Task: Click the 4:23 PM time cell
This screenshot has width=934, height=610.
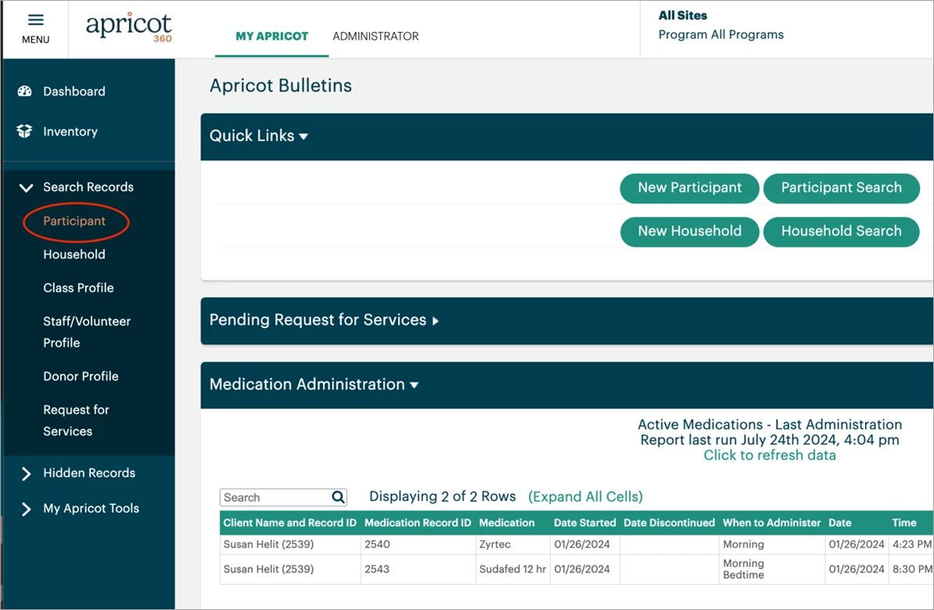Action: (x=911, y=544)
